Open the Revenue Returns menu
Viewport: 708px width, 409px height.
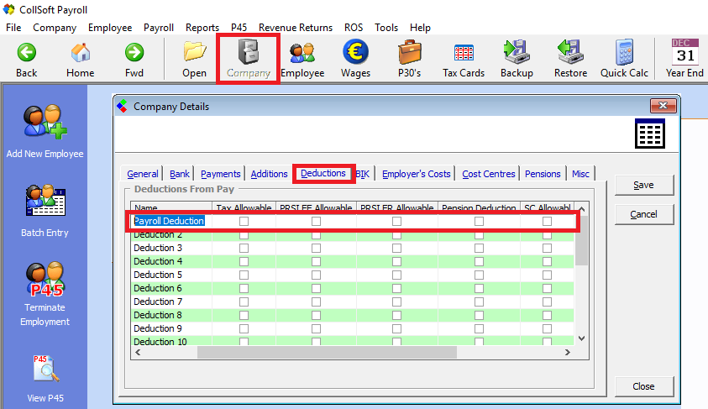coord(295,28)
